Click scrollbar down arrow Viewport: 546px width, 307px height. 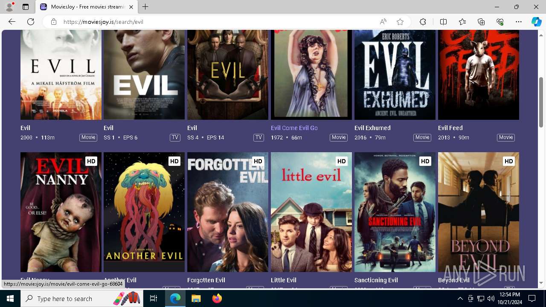pyautogui.click(x=541, y=283)
